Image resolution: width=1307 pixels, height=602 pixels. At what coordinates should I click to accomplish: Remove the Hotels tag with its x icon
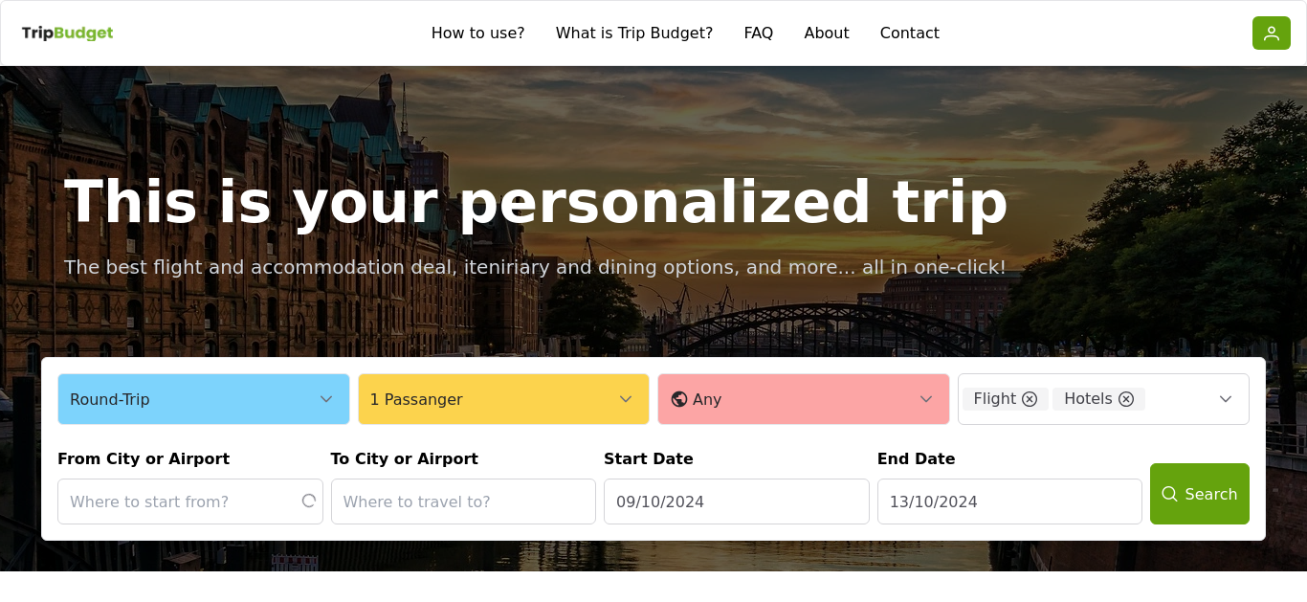1126,399
